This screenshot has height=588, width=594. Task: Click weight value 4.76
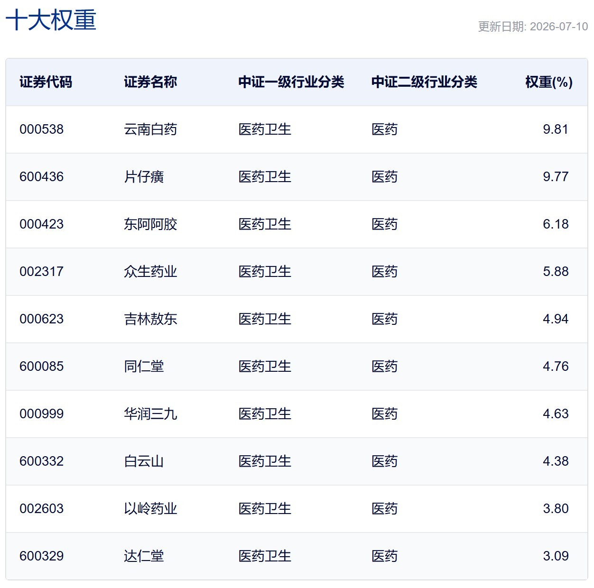point(556,367)
